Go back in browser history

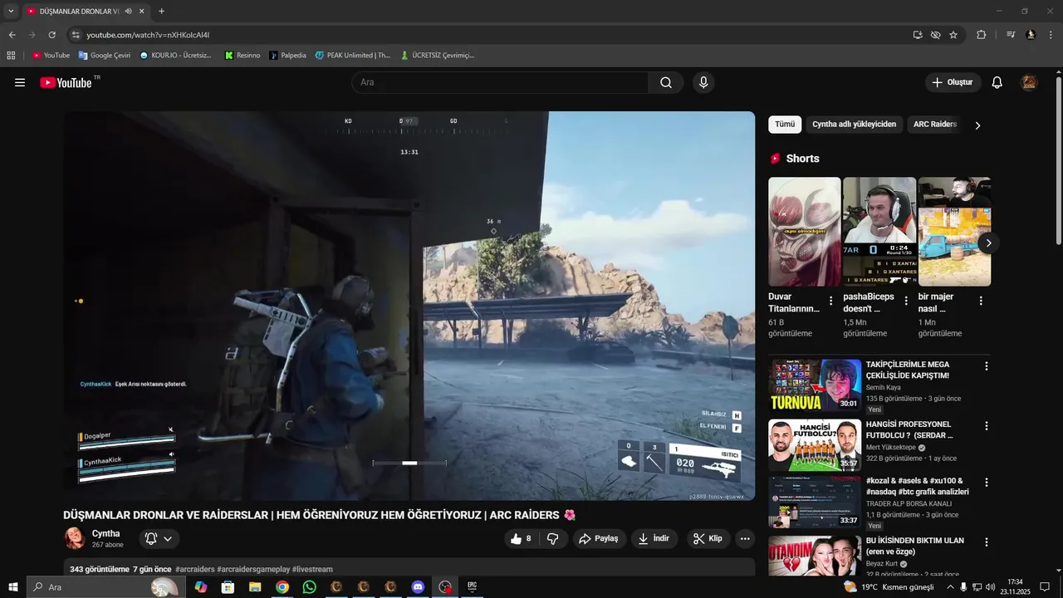(12, 35)
